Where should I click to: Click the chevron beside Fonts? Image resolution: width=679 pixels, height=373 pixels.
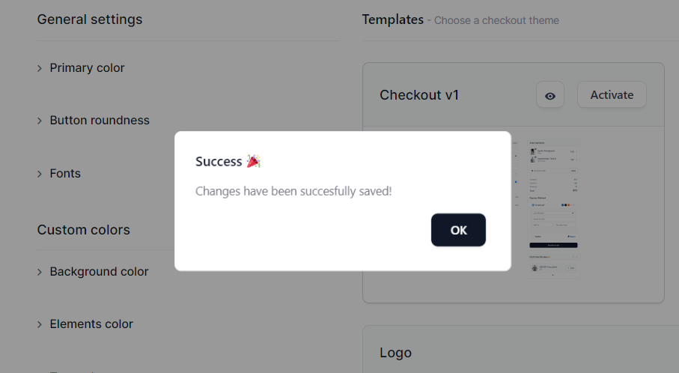click(40, 175)
